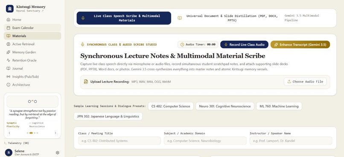344x157 pixels.
Task: Click the Architecture info icon
Action: click(9, 84)
